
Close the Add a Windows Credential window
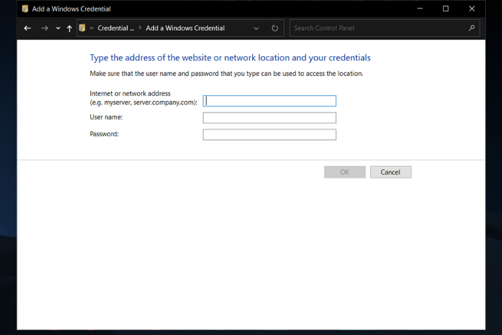472,9
